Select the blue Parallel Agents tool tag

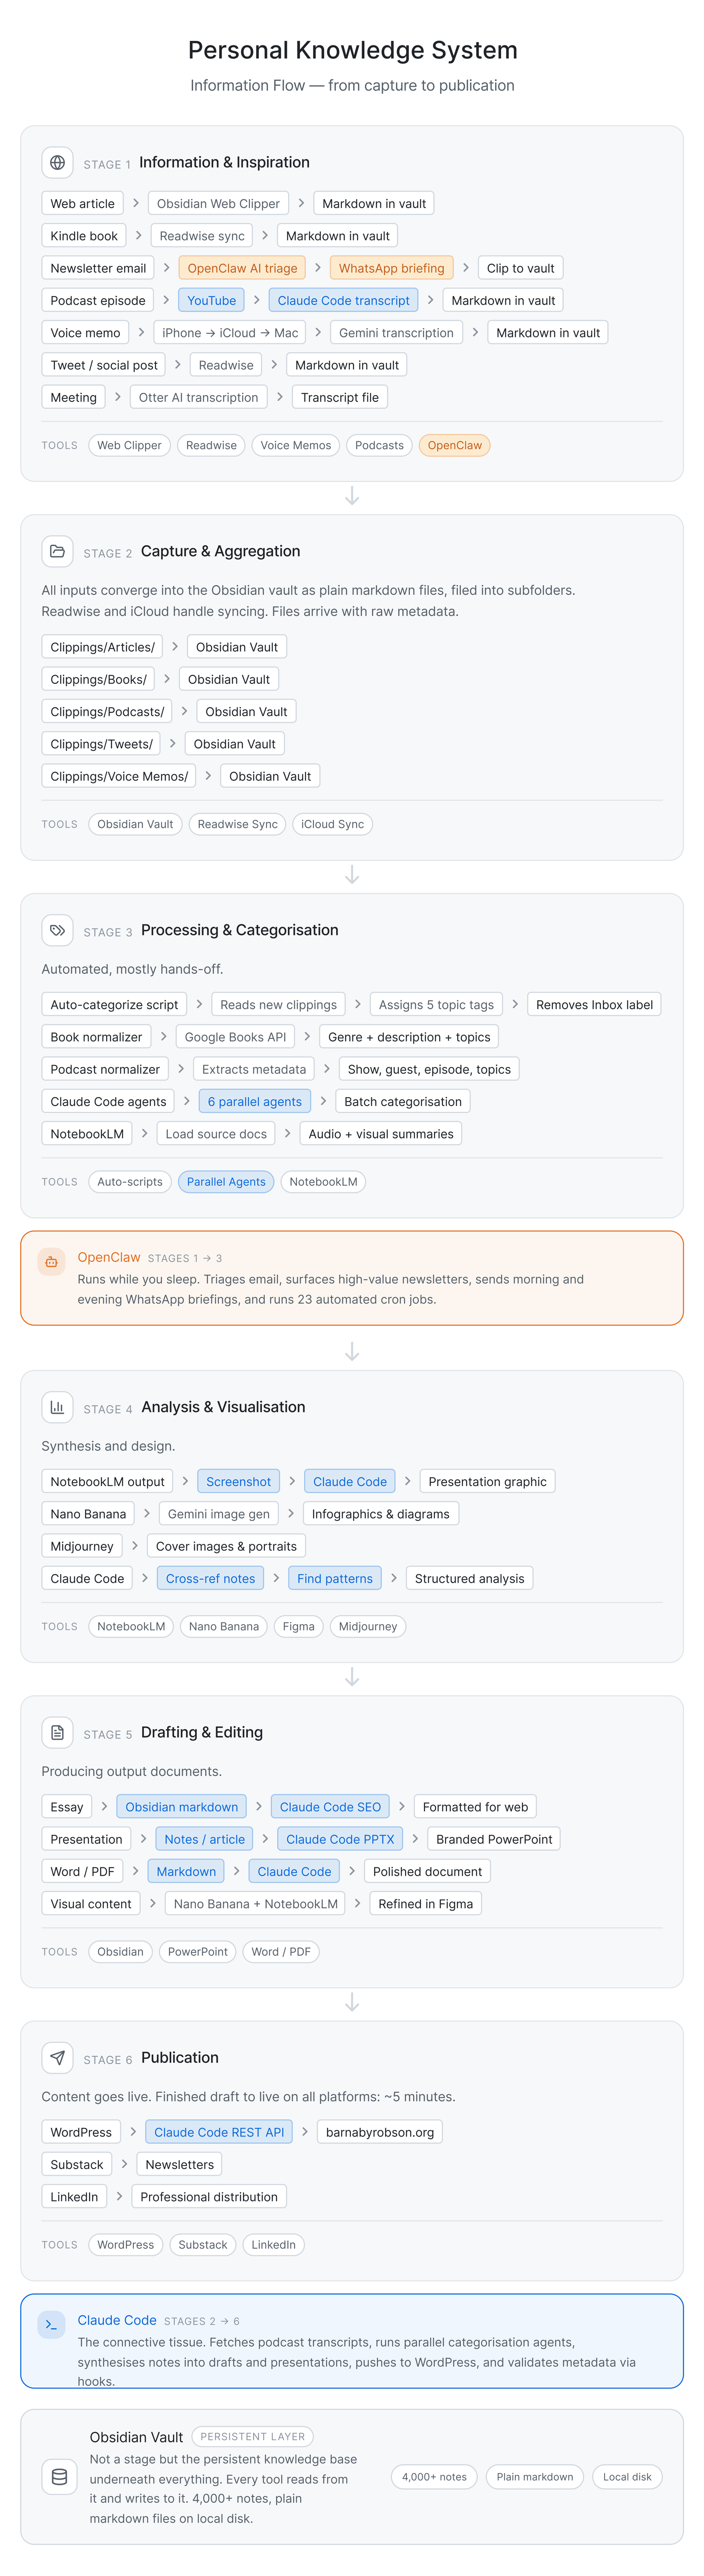[x=226, y=1182]
